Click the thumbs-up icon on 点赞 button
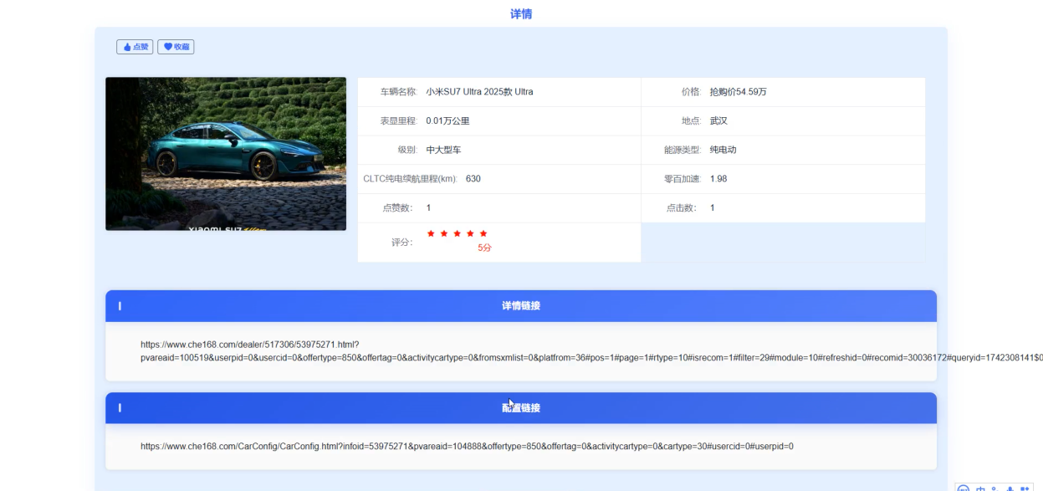This screenshot has height=491, width=1043. (x=126, y=46)
